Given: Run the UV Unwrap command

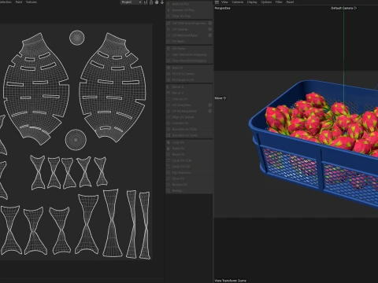Looking at the screenshot, I should (187, 29).
